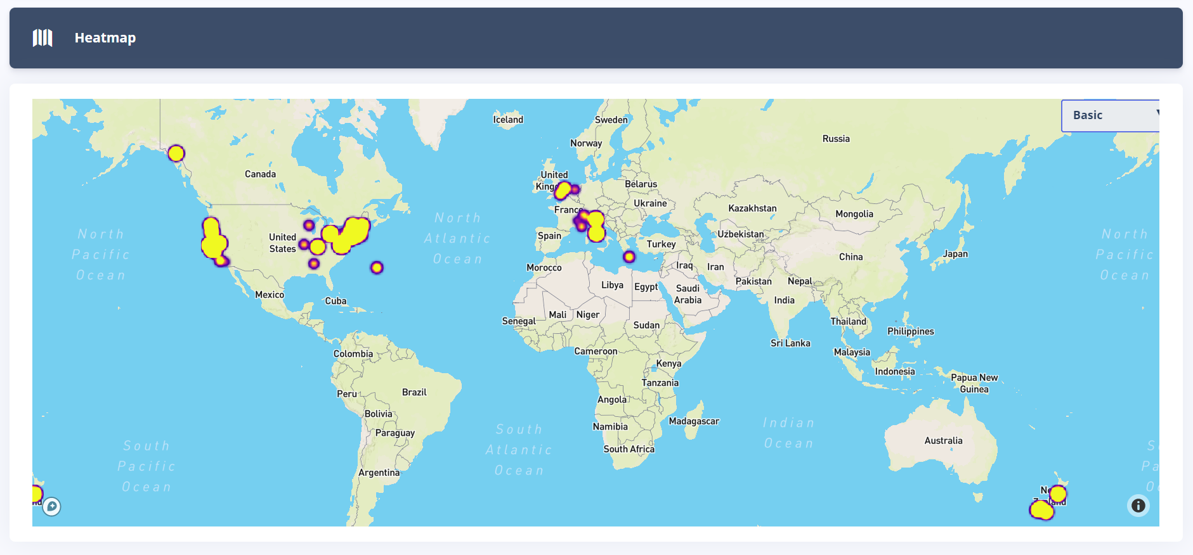Click the MapTiler logo pin icon
The width and height of the screenshot is (1193, 555).
point(52,506)
